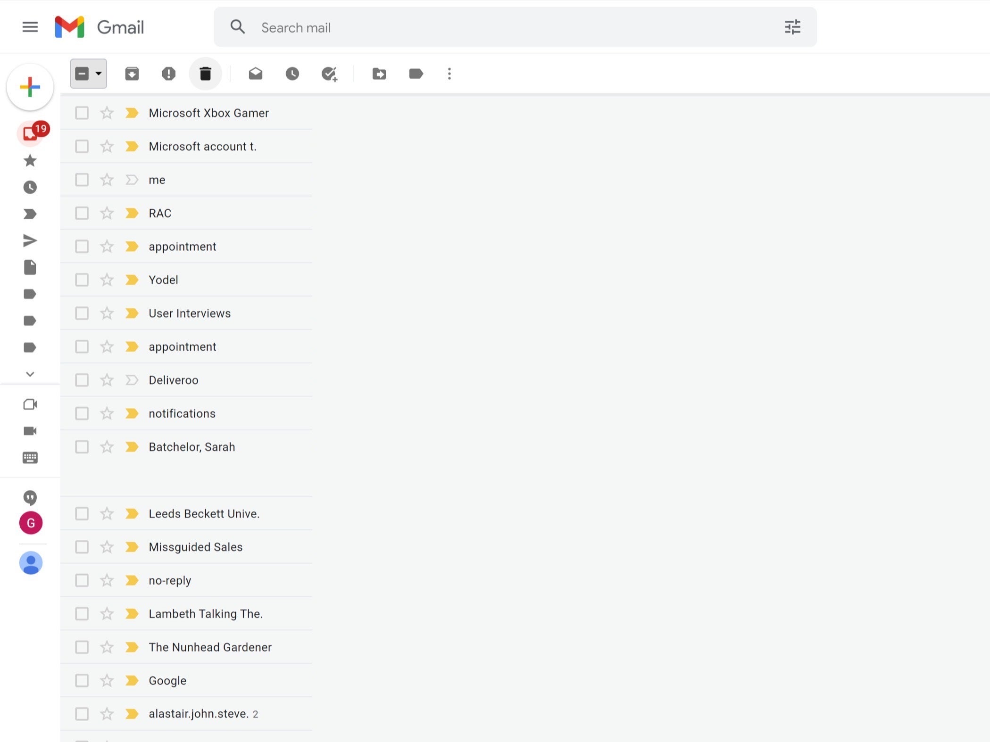This screenshot has height=742, width=990.
Task: Report selected emails as spam
Action: click(x=168, y=74)
